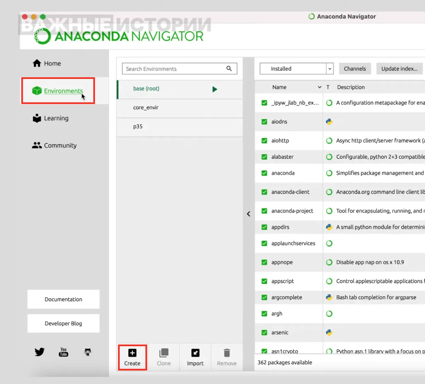The image size is (425, 384).
Task: Click the Update index... button
Action: pyautogui.click(x=399, y=69)
